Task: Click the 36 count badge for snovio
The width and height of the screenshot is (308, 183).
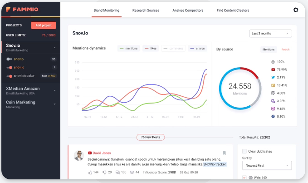Action: tap(54, 59)
